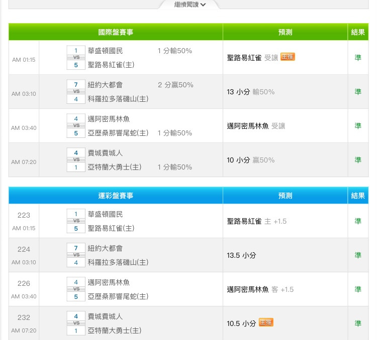Screen dimensions: 377x340
Task: Open 紐約大都會 team in 國際盤 table
Action: click(106, 85)
